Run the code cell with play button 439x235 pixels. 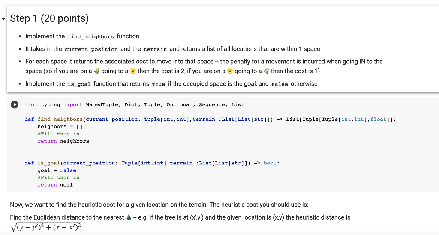pyautogui.click(x=15, y=104)
